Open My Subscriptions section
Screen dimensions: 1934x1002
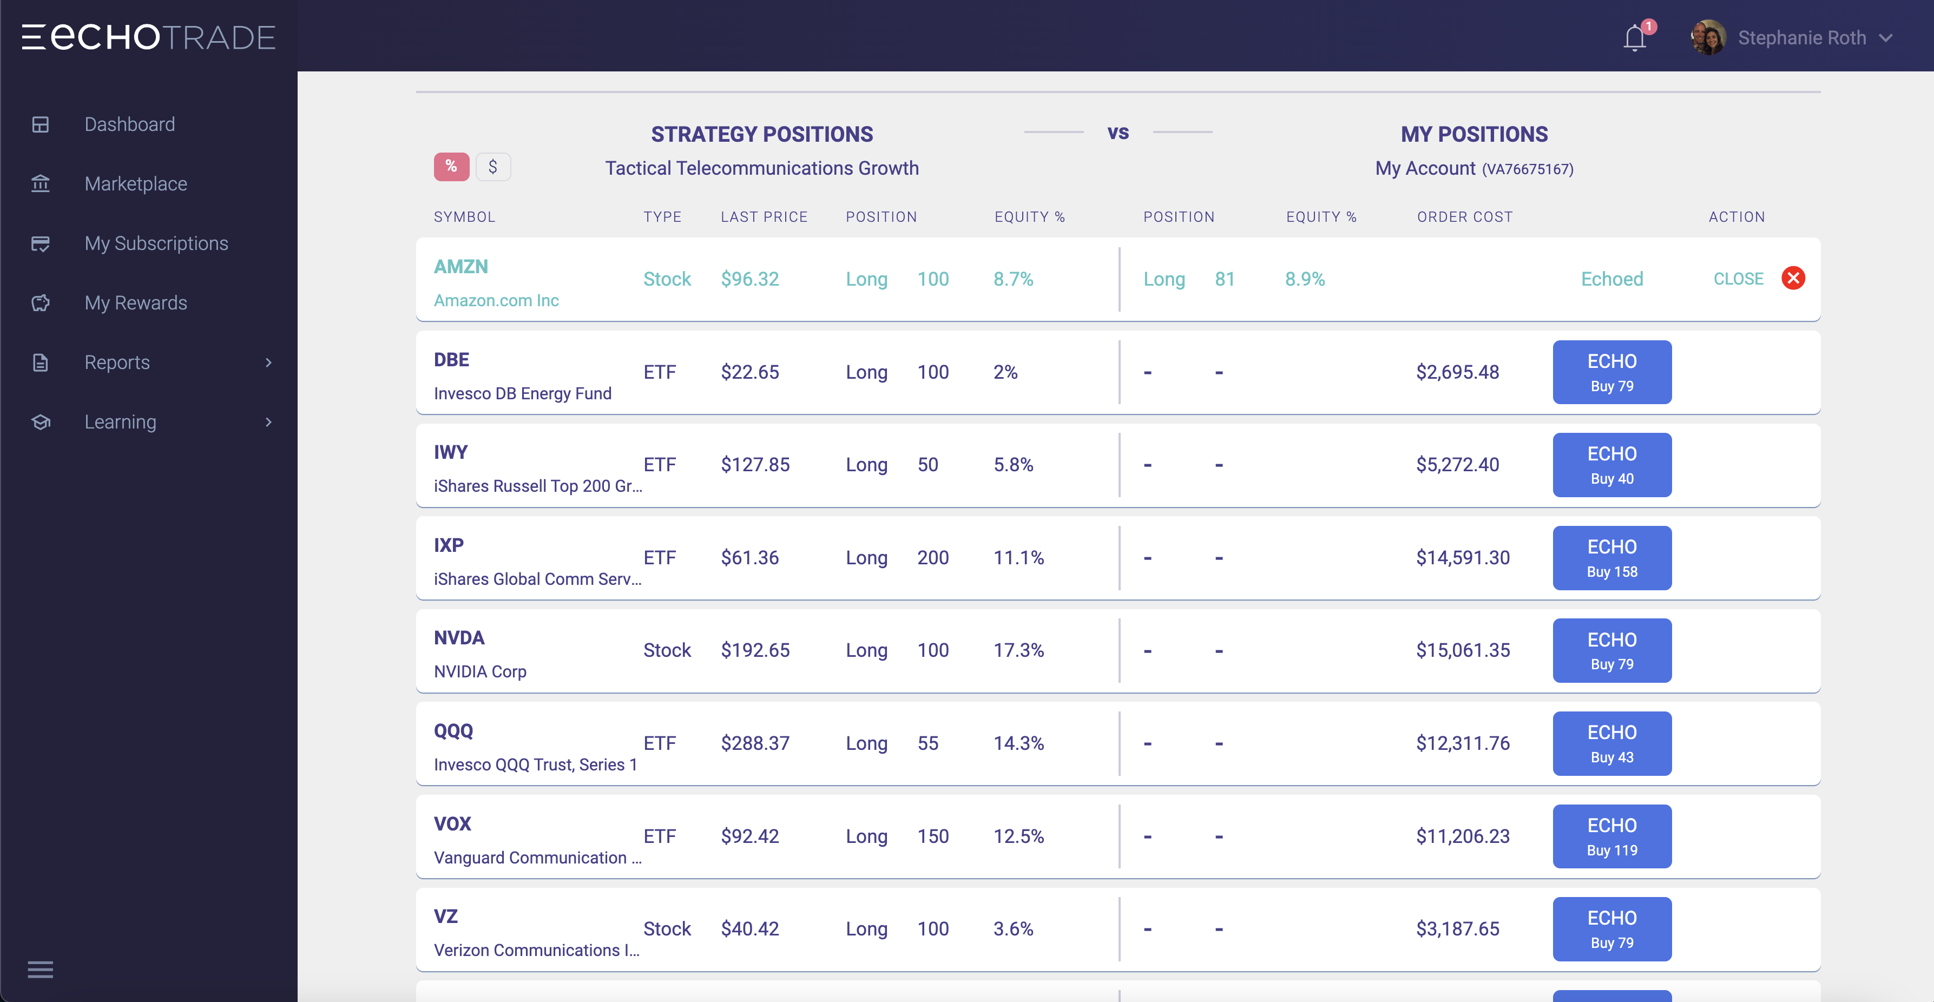click(155, 243)
